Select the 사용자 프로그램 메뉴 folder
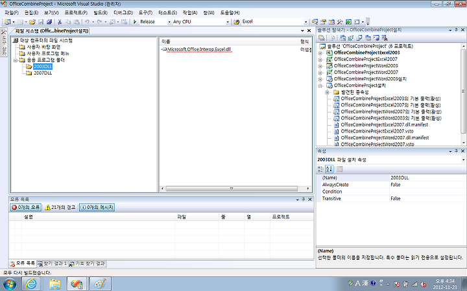The width and height of the screenshot is (467, 291). [x=48, y=54]
